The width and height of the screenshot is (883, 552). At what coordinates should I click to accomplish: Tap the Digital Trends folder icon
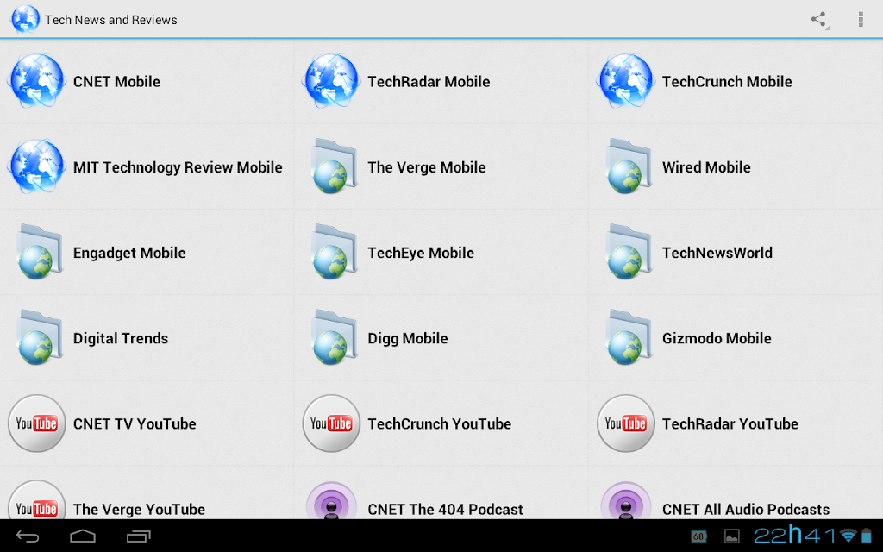coord(40,337)
